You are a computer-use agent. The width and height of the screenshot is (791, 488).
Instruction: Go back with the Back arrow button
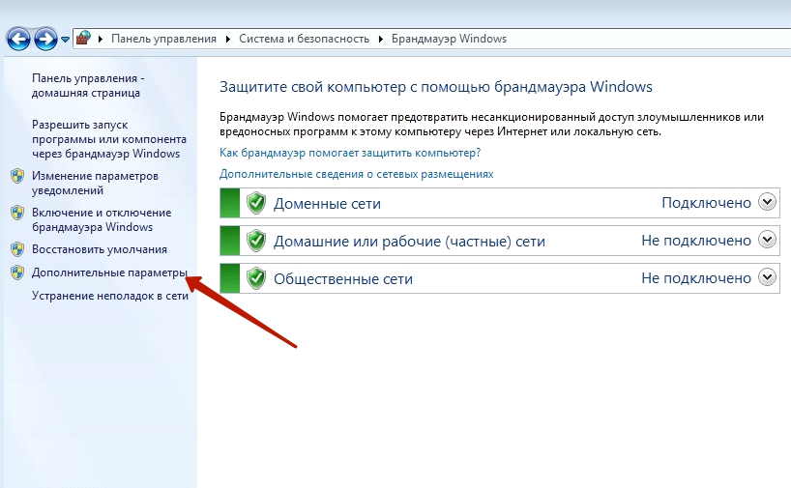click(x=18, y=39)
